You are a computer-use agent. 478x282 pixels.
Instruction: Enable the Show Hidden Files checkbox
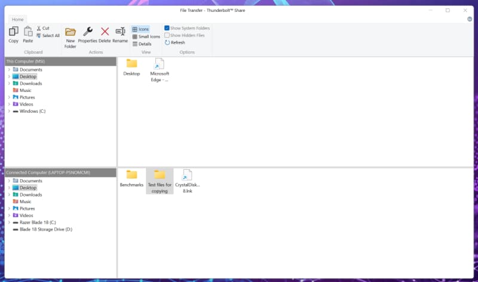click(167, 35)
